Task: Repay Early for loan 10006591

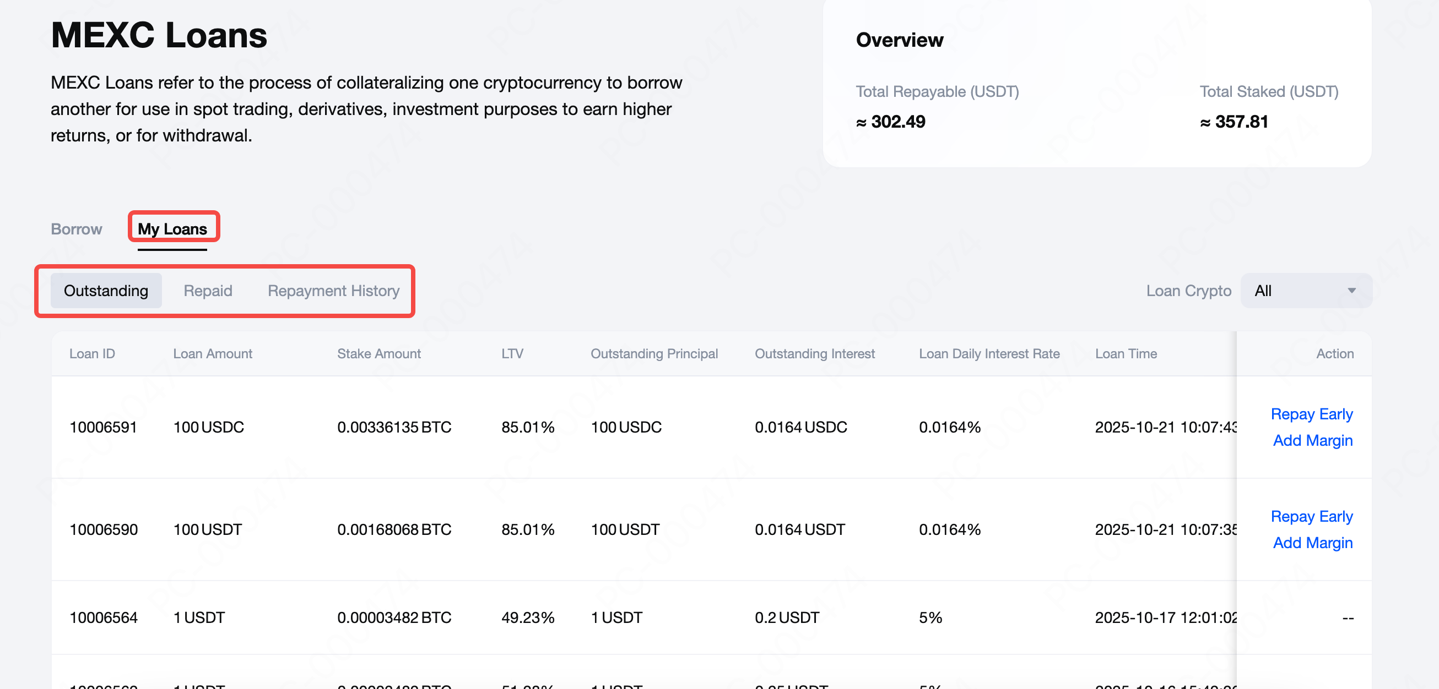Action: pyautogui.click(x=1311, y=414)
